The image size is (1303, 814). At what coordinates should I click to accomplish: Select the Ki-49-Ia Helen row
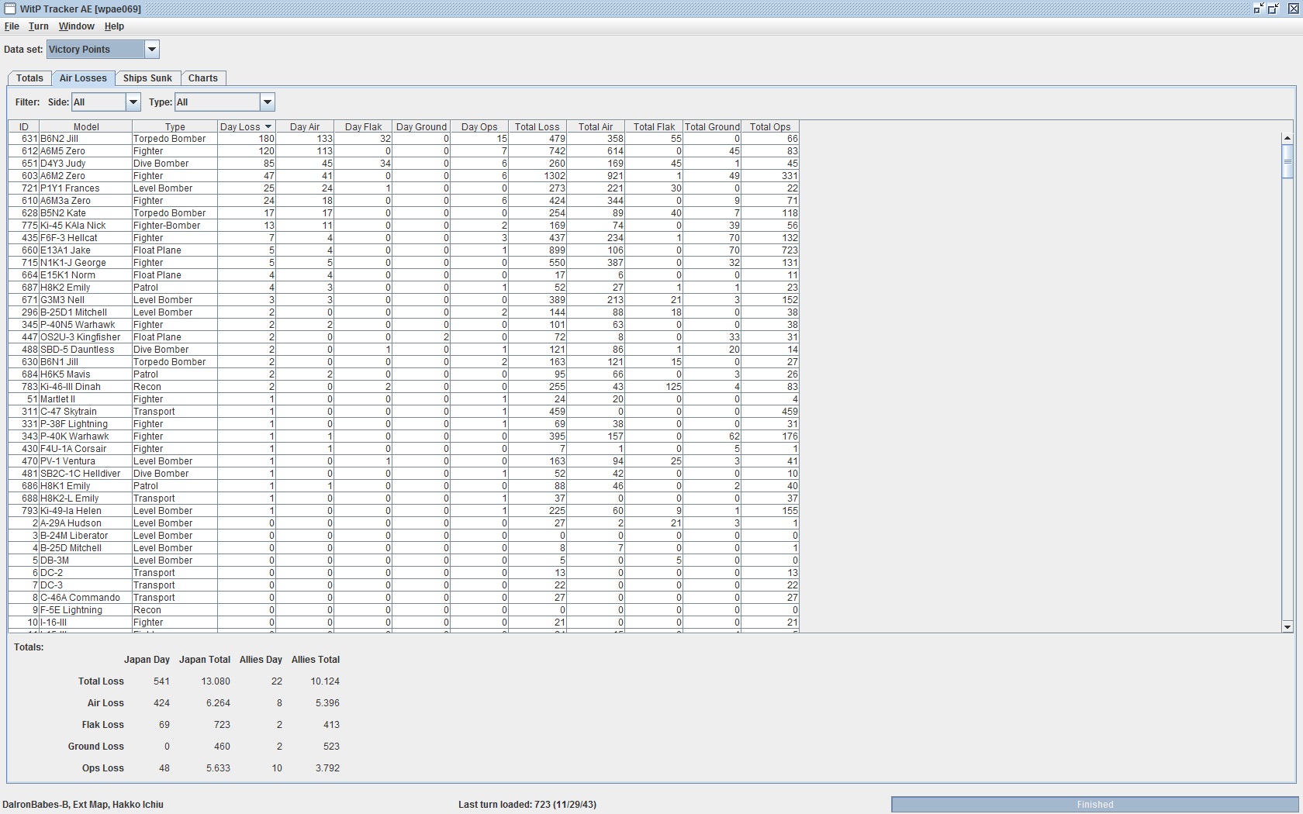click(403, 511)
